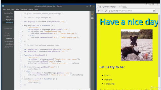Click 'var myHeading' on line 20
The width and height of the screenshot is (161, 90).
click(30, 51)
